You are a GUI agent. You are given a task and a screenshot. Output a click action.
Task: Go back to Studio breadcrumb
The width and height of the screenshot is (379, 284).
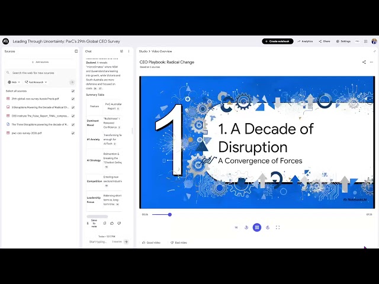pyautogui.click(x=143, y=51)
